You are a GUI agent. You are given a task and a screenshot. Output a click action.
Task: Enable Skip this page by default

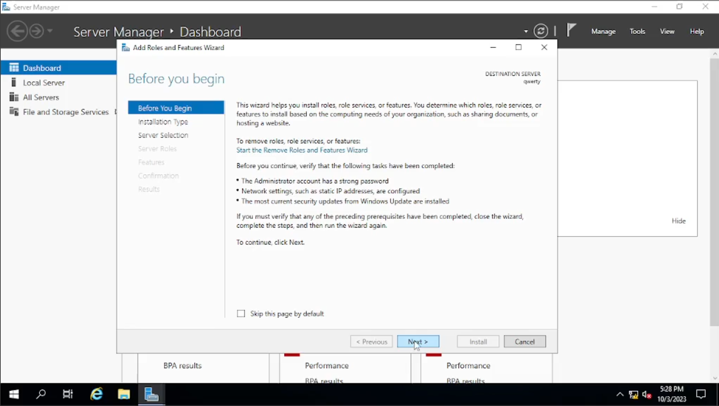pos(242,314)
